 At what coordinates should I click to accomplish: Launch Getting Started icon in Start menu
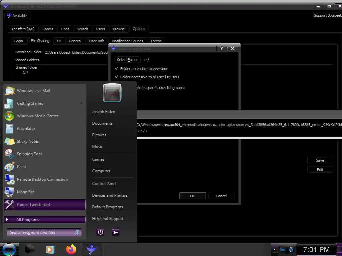[9, 103]
